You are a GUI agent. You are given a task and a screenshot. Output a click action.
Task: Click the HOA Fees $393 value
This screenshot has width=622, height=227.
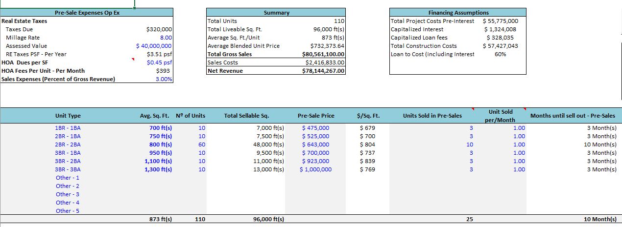pyautogui.click(x=164, y=71)
